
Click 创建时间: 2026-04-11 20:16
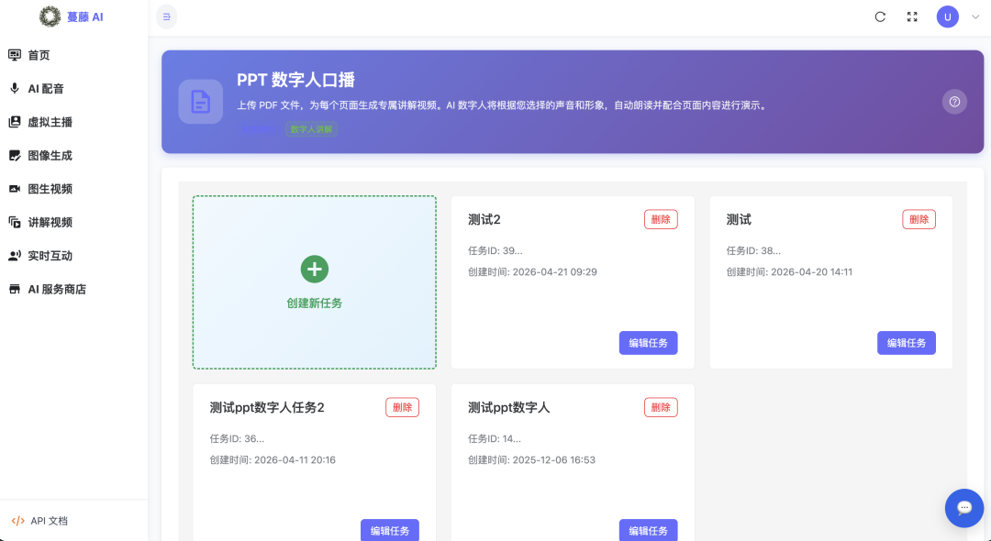click(x=273, y=460)
